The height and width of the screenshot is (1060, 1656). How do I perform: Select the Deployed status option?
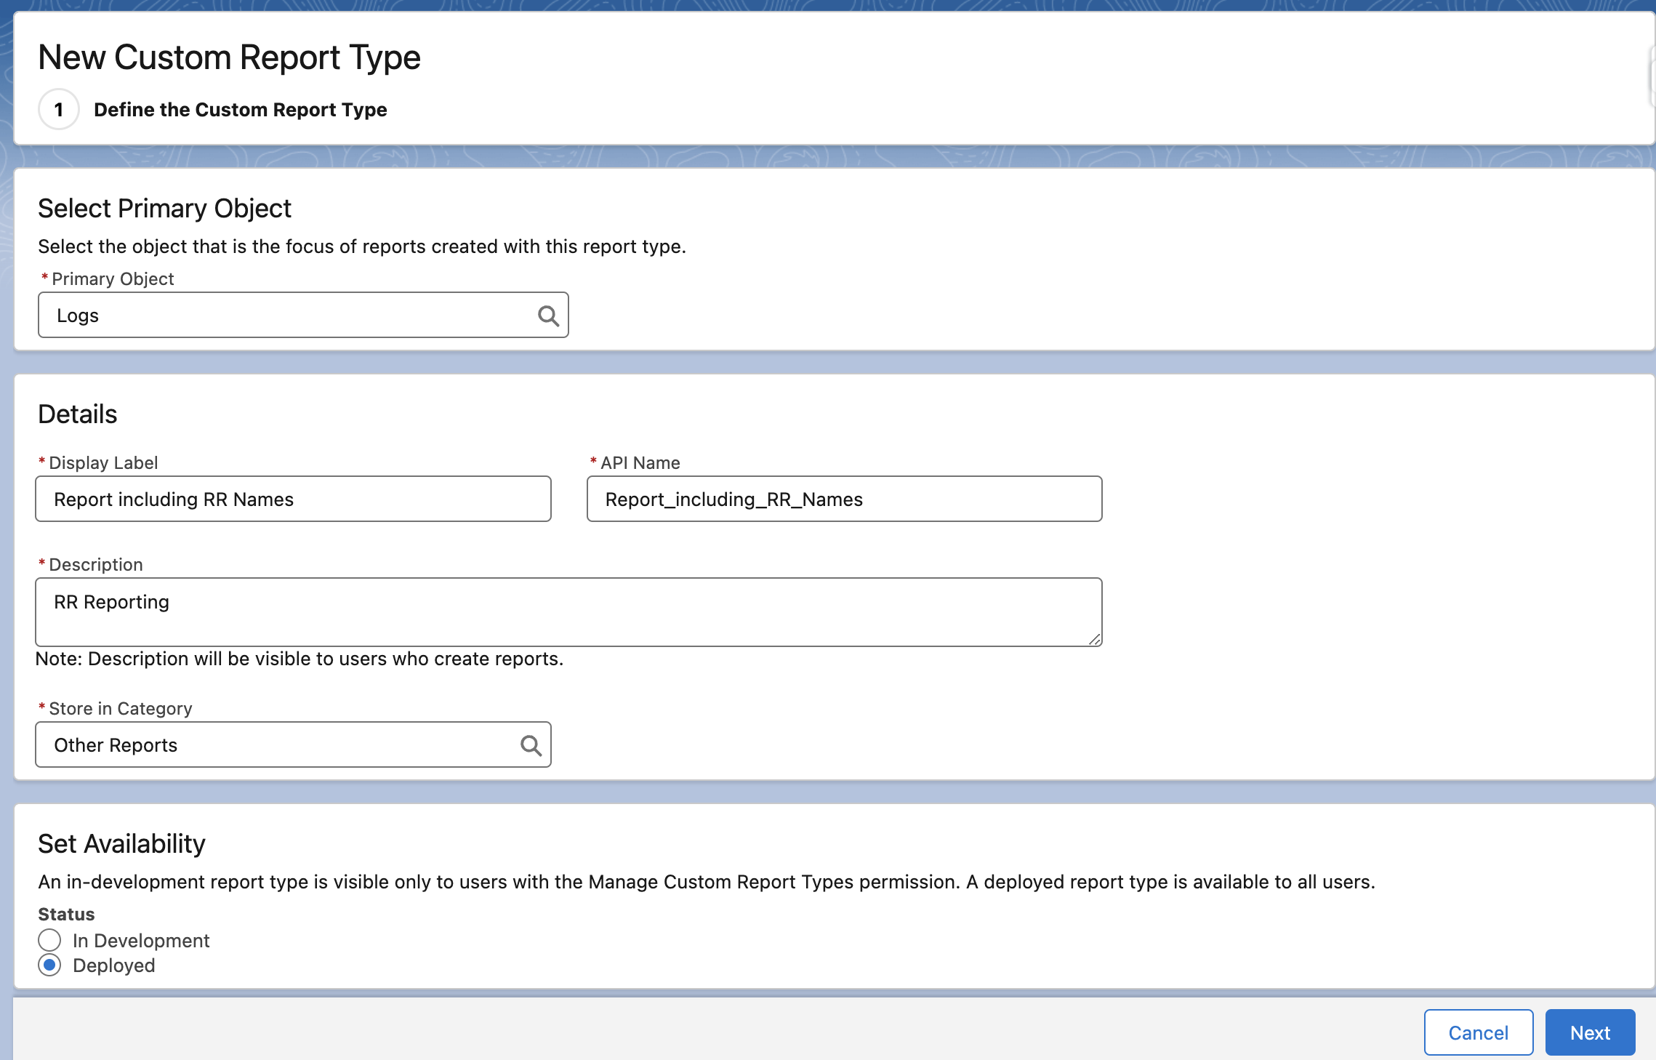click(49, 965)
